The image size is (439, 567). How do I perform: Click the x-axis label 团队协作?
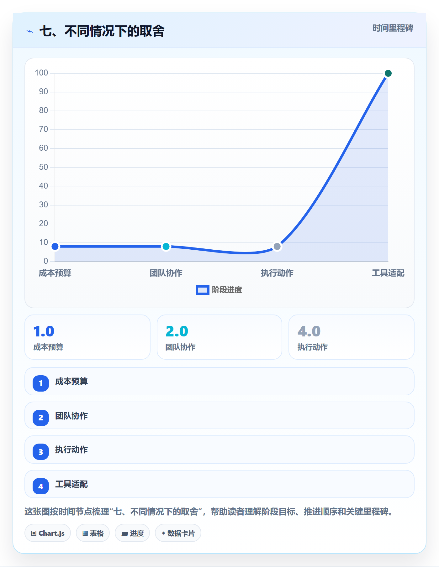point(166,273)
